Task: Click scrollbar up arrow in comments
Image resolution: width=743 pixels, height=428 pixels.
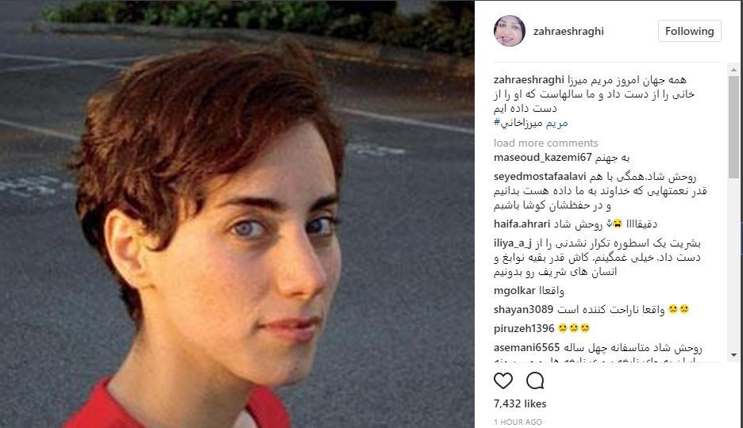Action: 733,70
